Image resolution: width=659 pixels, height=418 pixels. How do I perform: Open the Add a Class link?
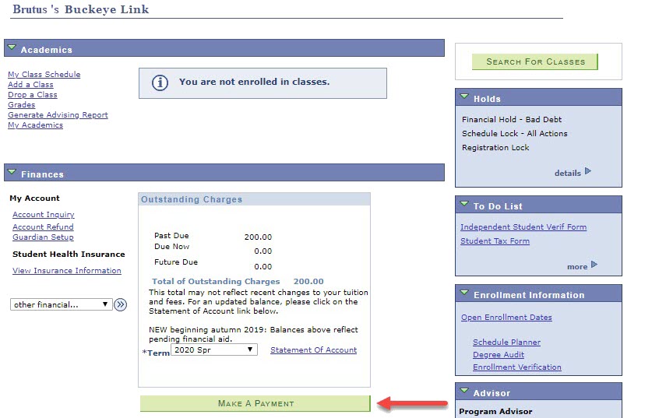[30, 84]
